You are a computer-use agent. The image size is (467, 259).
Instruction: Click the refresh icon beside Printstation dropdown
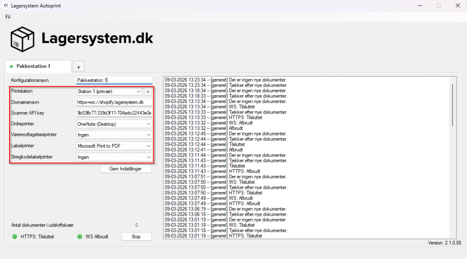[x=148, y=92]
